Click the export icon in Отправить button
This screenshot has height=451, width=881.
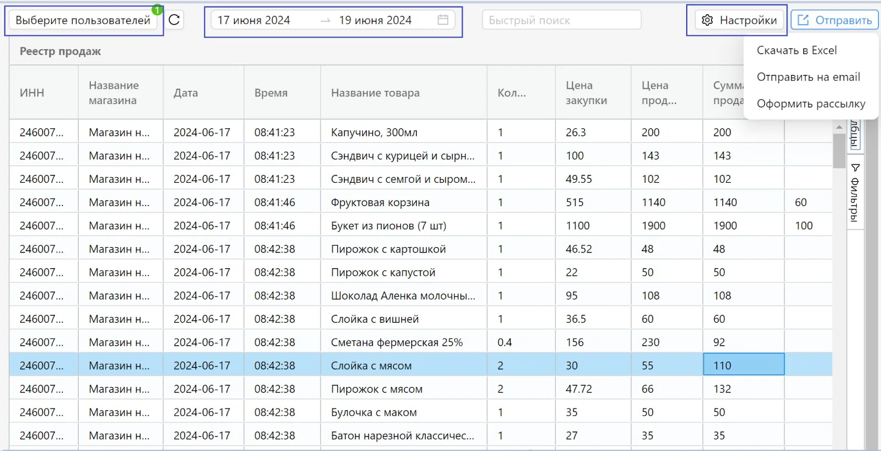(803, 20)
